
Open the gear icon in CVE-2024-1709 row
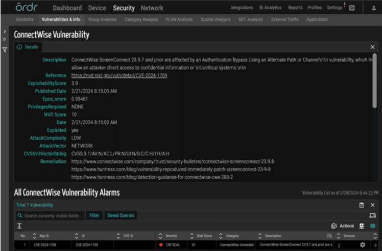pos(363,245)
